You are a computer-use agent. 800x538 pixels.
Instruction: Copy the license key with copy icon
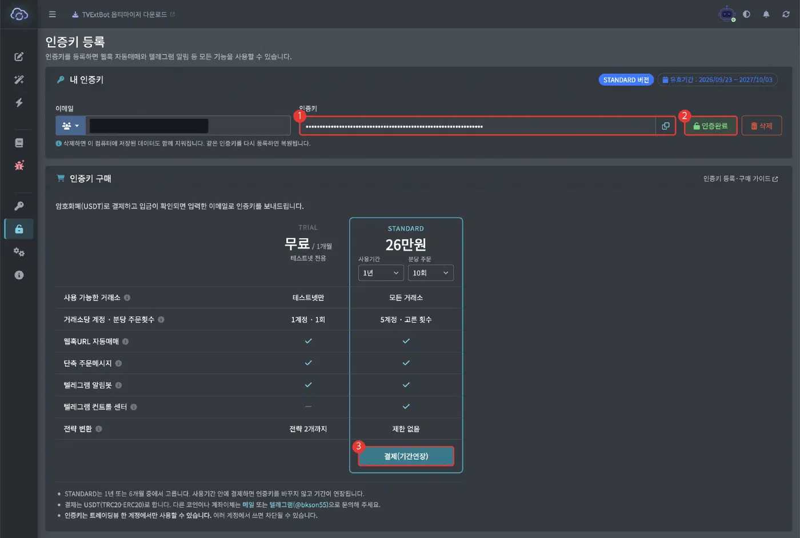click(665, 126)
